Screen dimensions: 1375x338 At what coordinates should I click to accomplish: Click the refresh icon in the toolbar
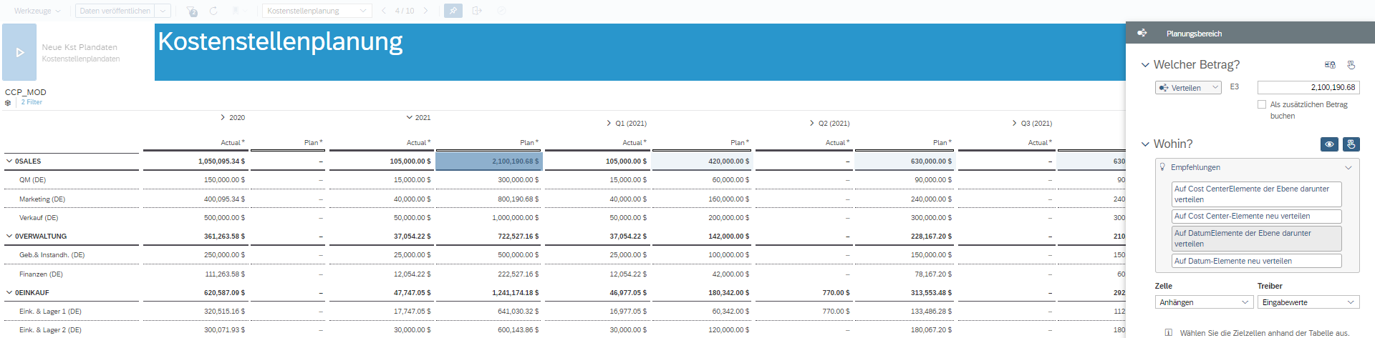[x=213, y=11]
